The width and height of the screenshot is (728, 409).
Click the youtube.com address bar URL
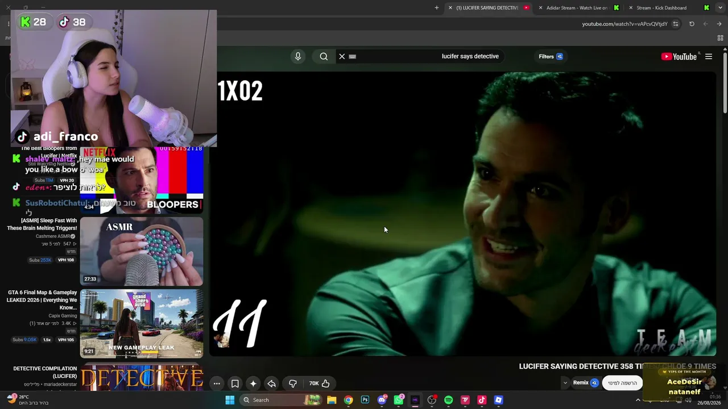pyautogui.click(x=624, y=24)
